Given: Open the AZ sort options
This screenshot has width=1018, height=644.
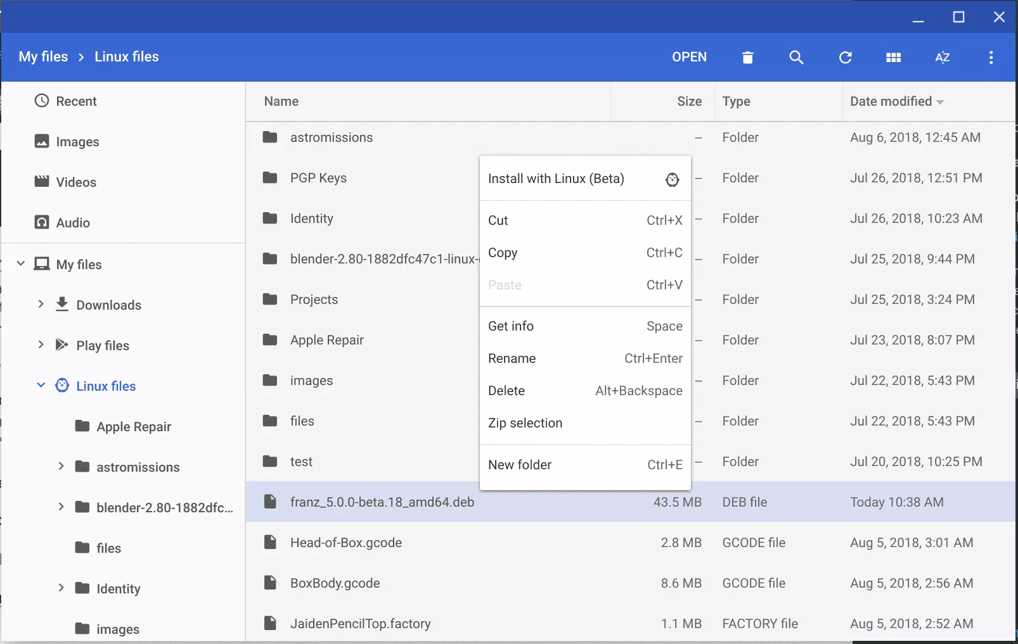Looking at the screenshot, I should point(943,58).
